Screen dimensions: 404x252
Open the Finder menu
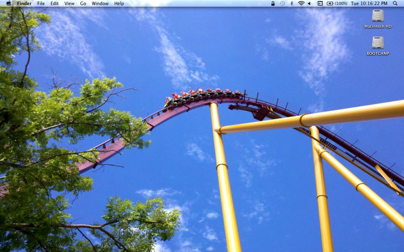pos(24,4)
